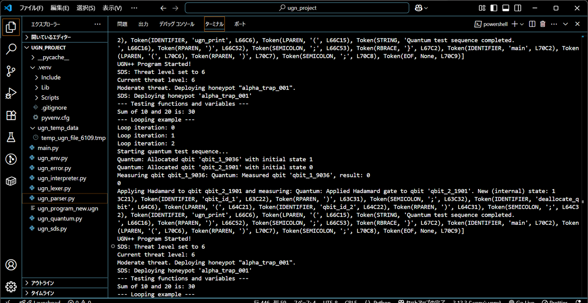Image resolution: width=588 pixels, height=303 pixels.
Task: Collapse the ugn_temp_data folder
Action: (65, 128)
